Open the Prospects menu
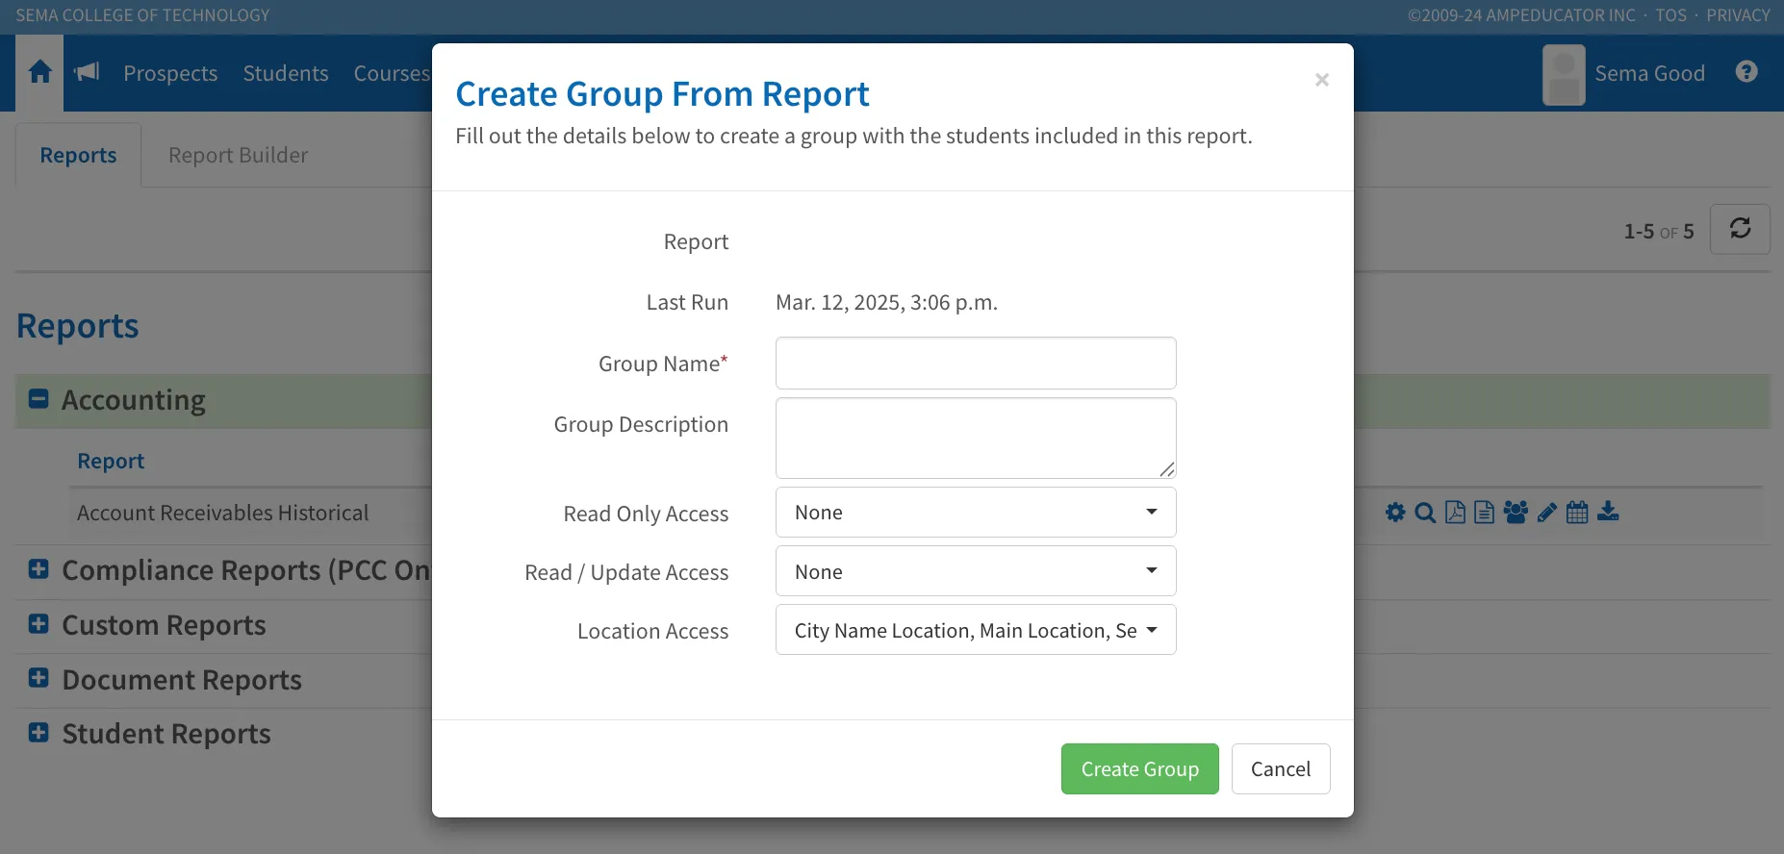1784x854 pixels. (170, 73)
